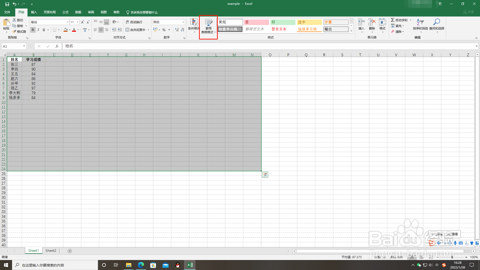Toggle Bold formatting
The width and height of the screenshot is (480, 270).
pyautogui.click(x=33, y=30)
